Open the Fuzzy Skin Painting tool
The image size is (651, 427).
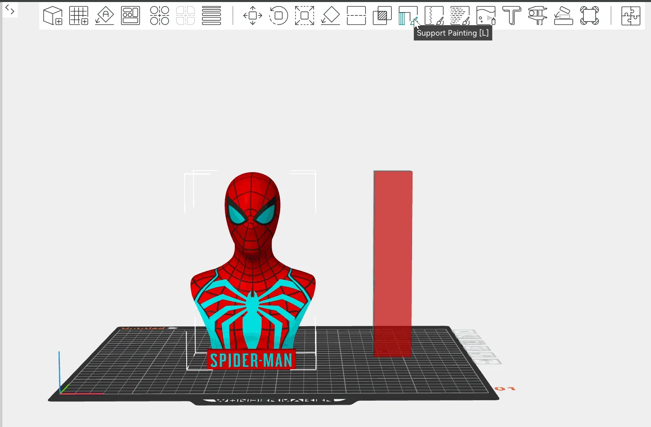pyautogui.click(x=460, y=16)
